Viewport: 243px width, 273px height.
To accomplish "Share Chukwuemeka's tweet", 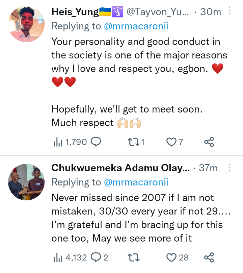I will pos(209,258).
